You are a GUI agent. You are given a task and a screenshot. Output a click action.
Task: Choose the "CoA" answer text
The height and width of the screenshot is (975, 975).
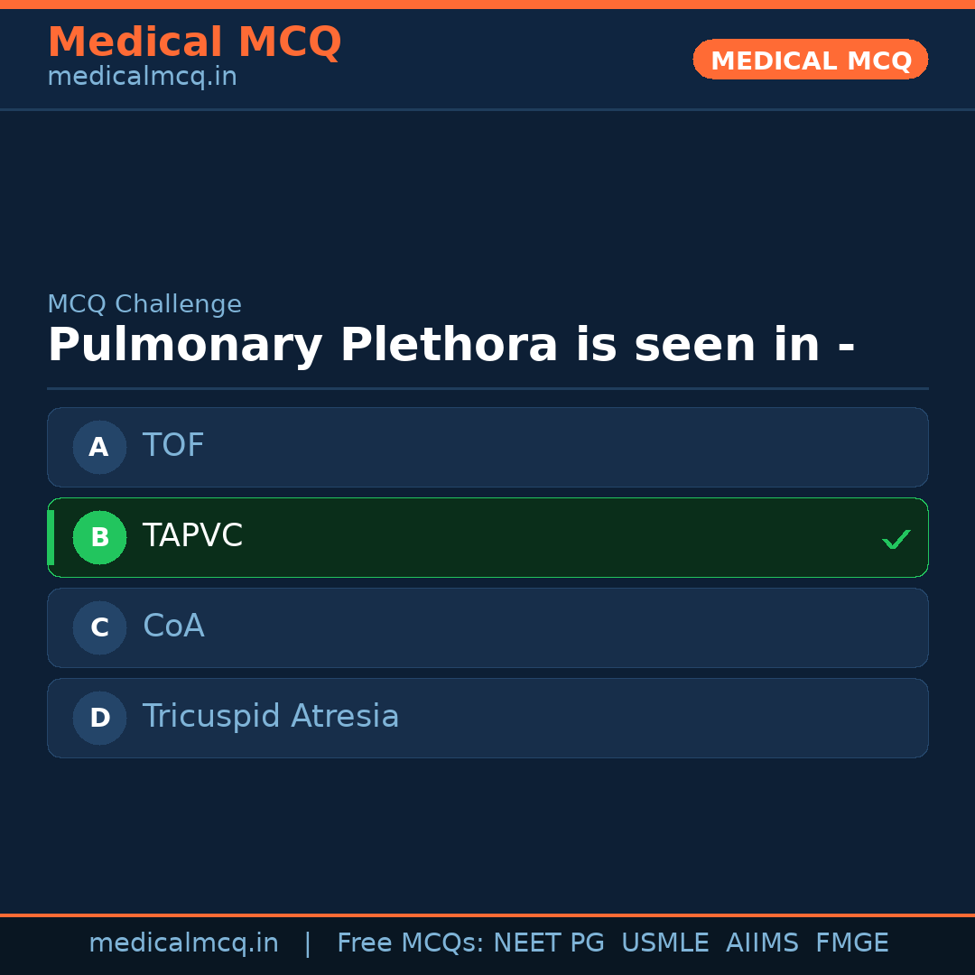(x=173, y=627)
